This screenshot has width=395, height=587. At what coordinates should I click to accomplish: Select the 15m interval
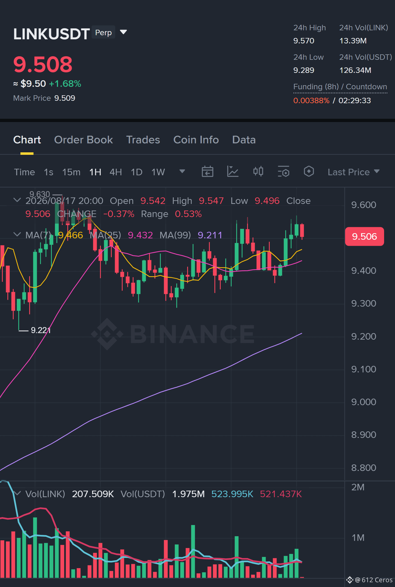coord(71,172)
